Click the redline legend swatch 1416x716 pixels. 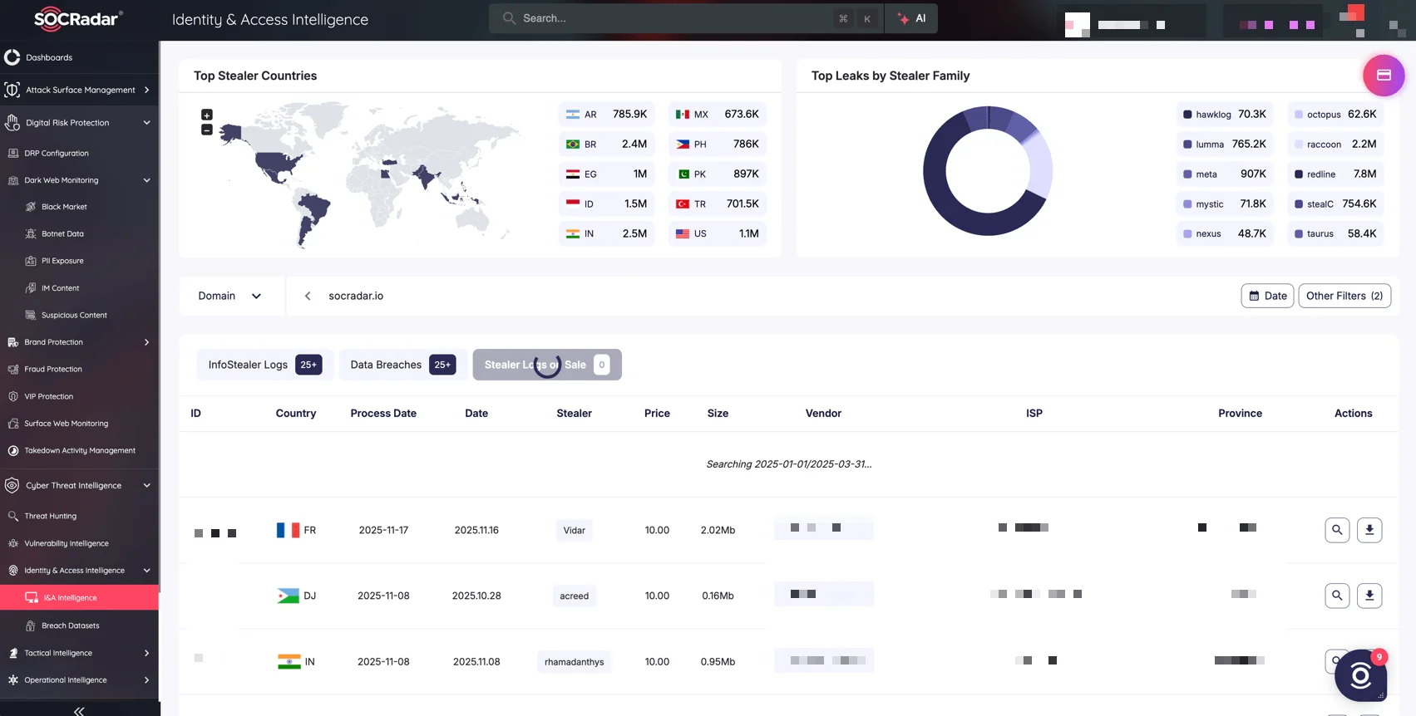point(1299,174)
